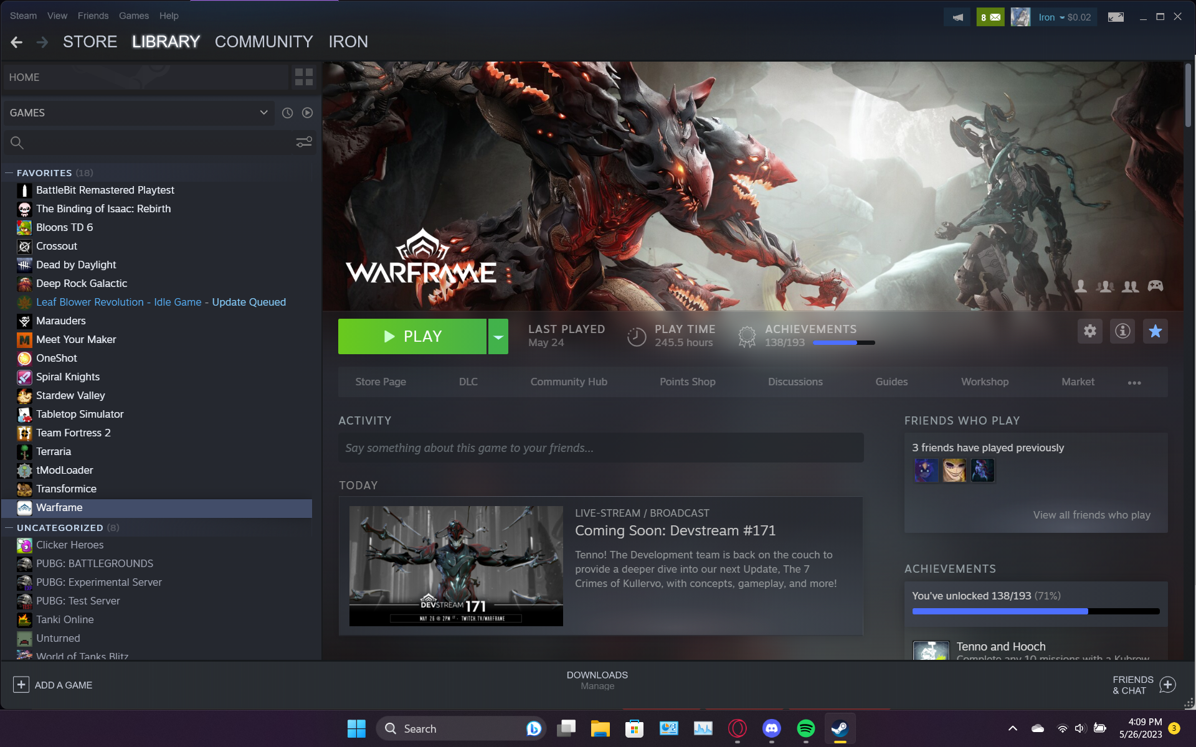Click achievements 138/193 progress in header
The width and height of the screenshot is (1196, 747).
coord(820,342)
